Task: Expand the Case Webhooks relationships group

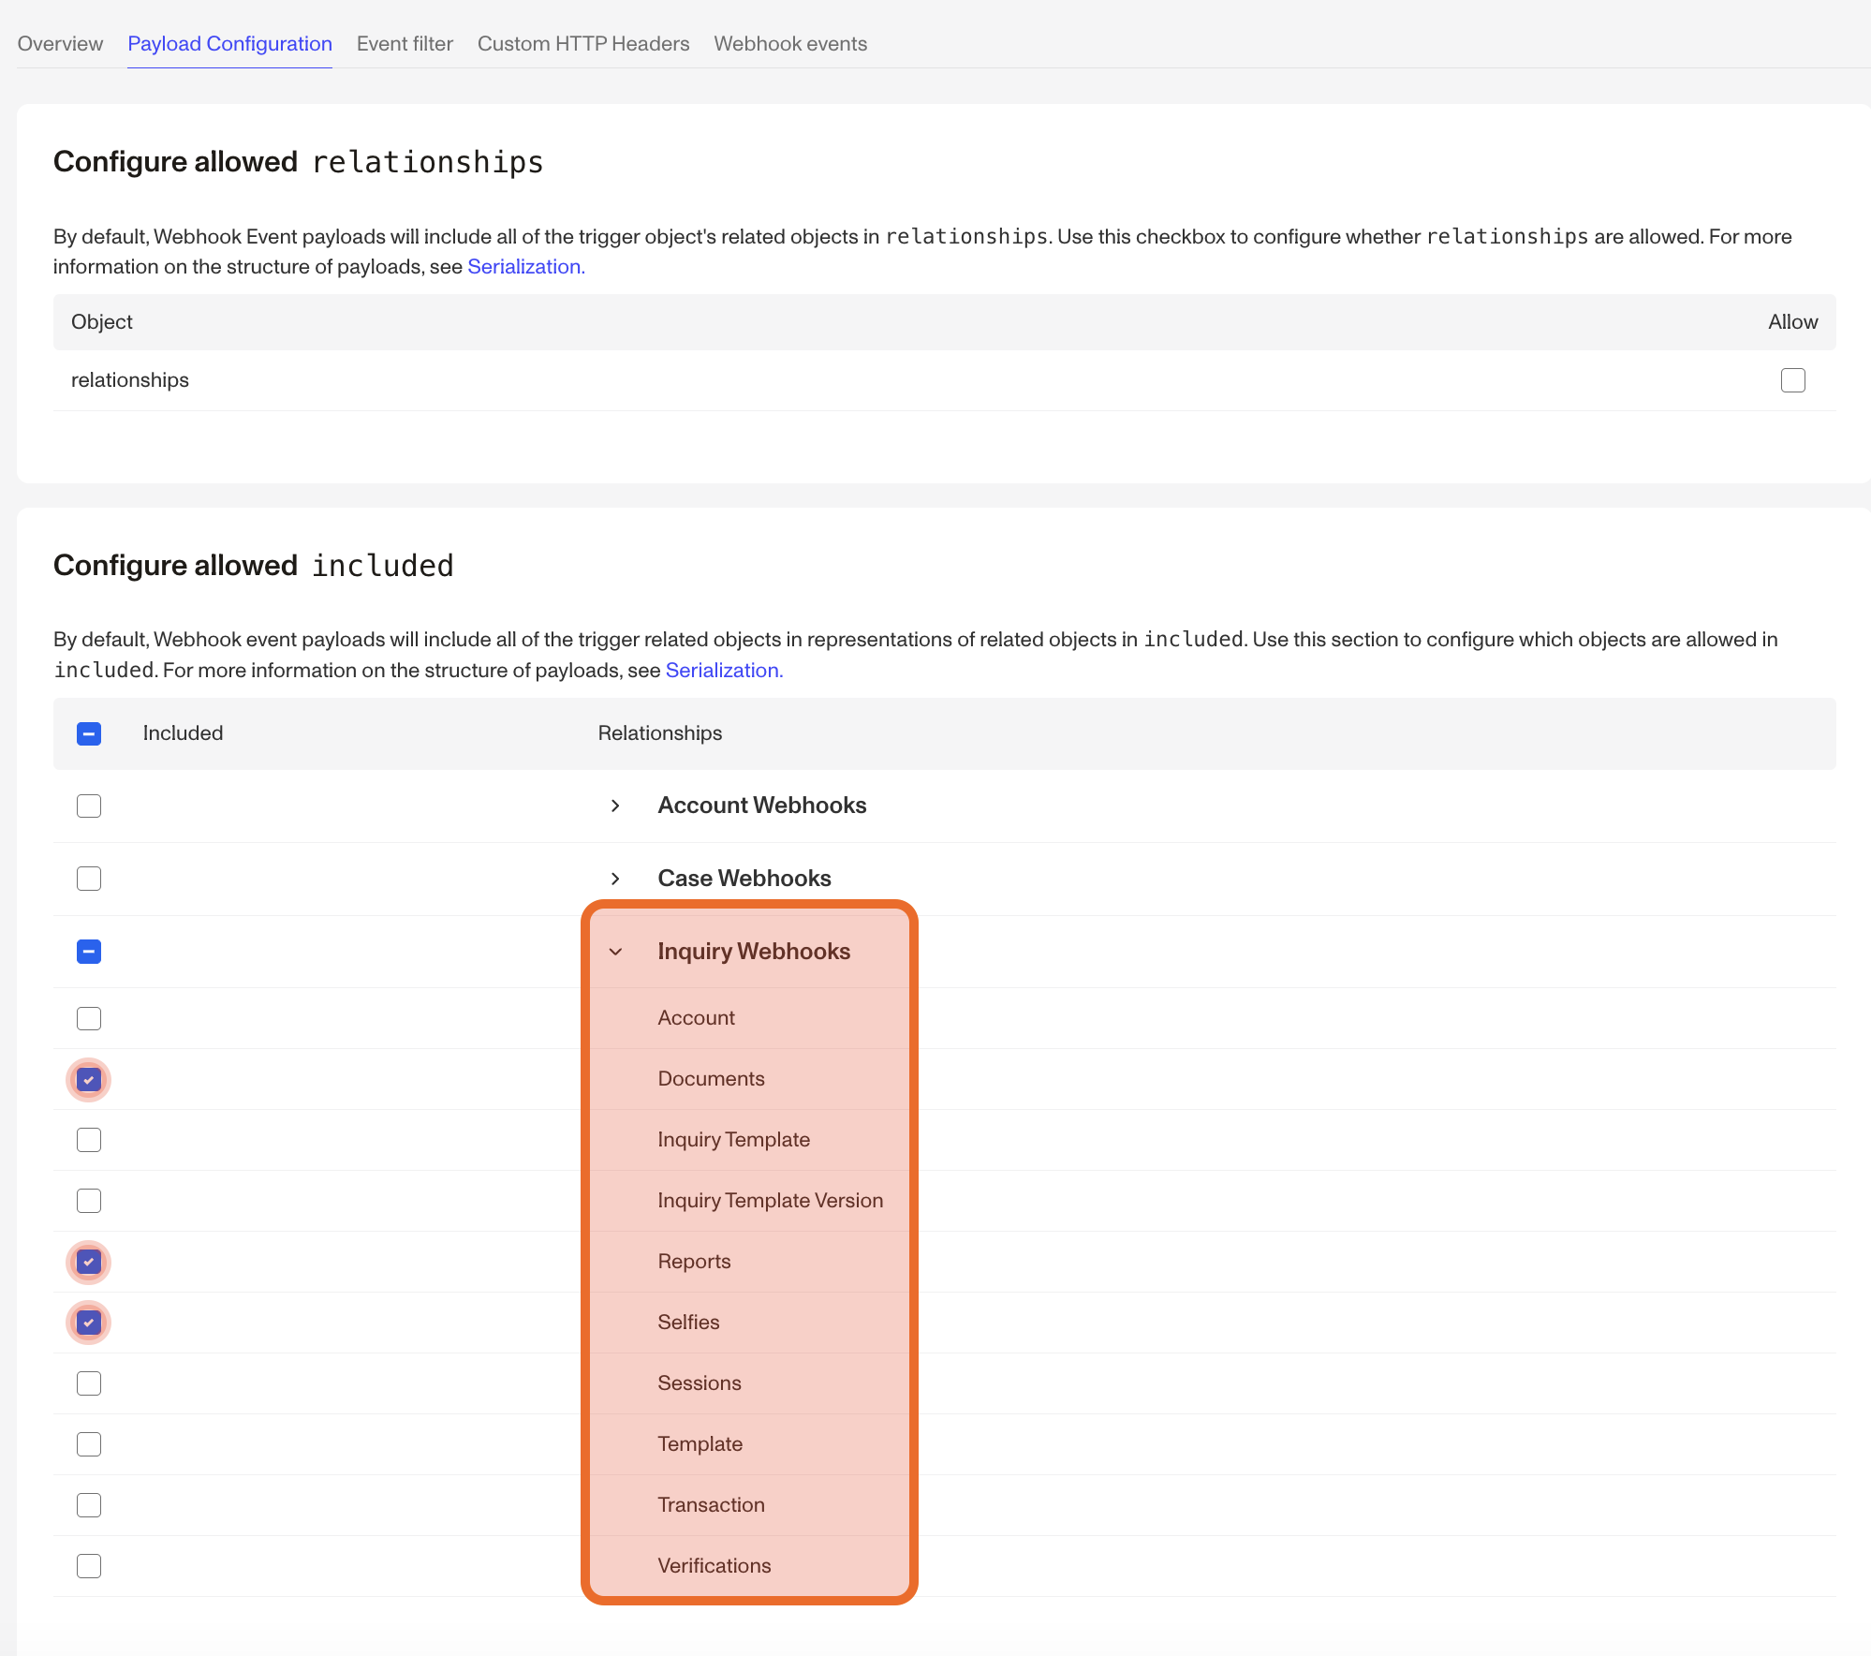Action: (615, 879)
